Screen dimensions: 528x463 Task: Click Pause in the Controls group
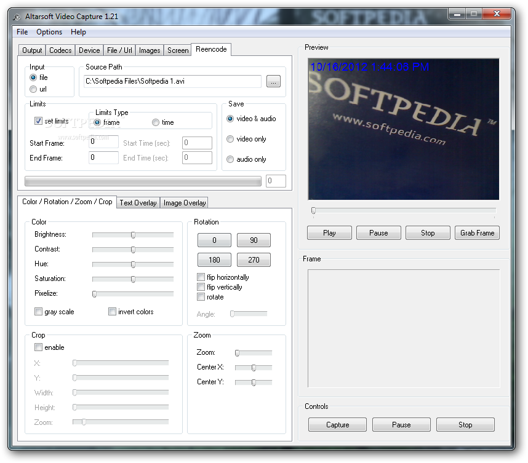coord(401,425)
